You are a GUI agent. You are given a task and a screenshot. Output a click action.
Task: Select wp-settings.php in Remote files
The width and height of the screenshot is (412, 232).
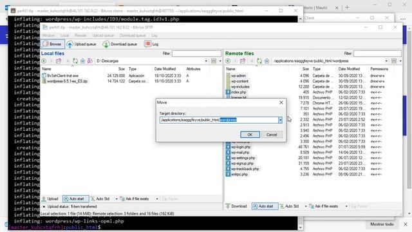click(x=243, y=158)
